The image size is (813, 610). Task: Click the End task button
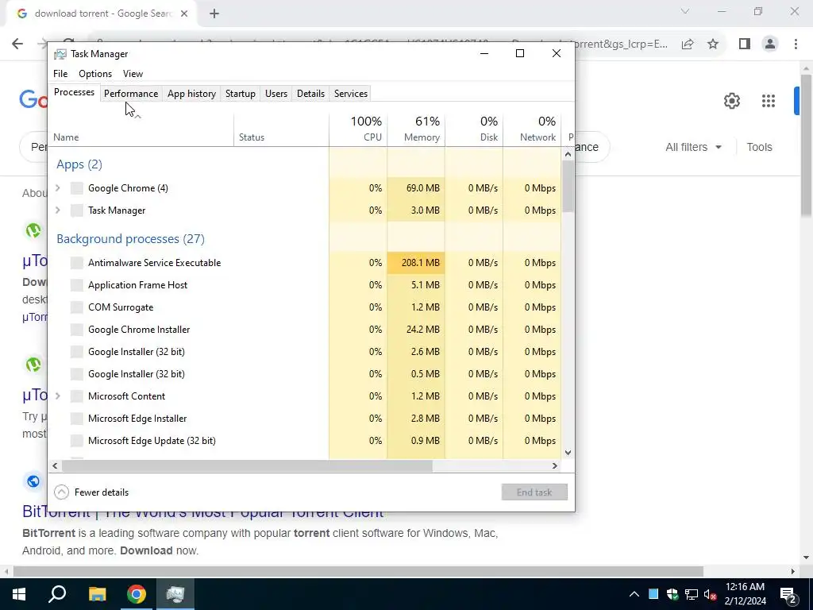coord(534,492)
